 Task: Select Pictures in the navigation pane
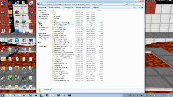[44, 27]
